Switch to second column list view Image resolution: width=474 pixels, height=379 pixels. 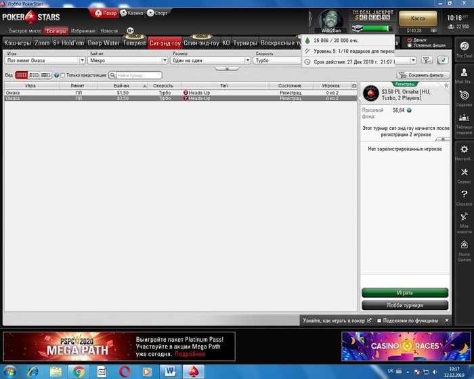(34, 75)
